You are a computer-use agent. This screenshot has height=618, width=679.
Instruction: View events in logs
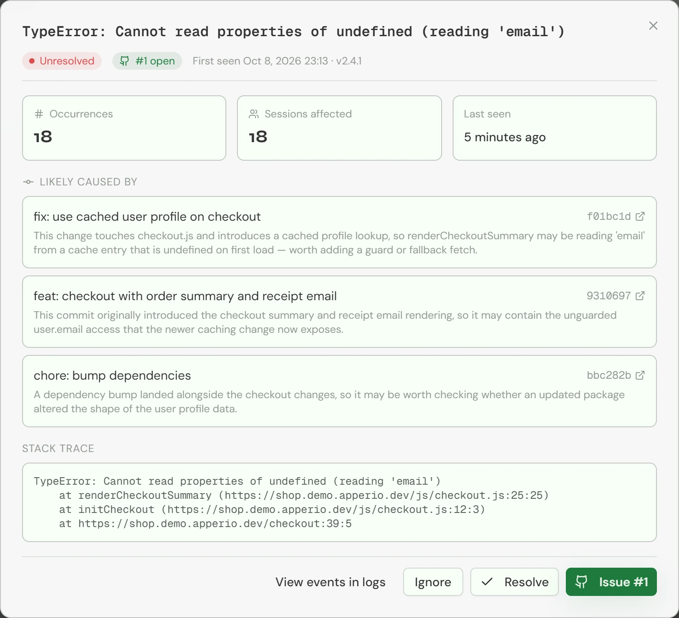(330, 582)
